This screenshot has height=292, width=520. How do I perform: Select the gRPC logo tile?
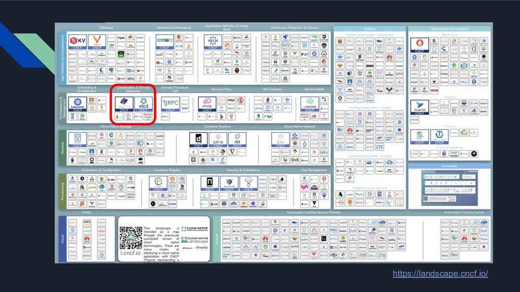[171, 104]
